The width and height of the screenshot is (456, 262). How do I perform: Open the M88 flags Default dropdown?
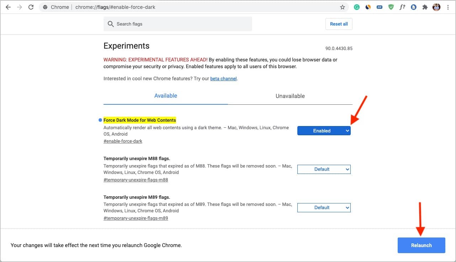coord(324,169)
